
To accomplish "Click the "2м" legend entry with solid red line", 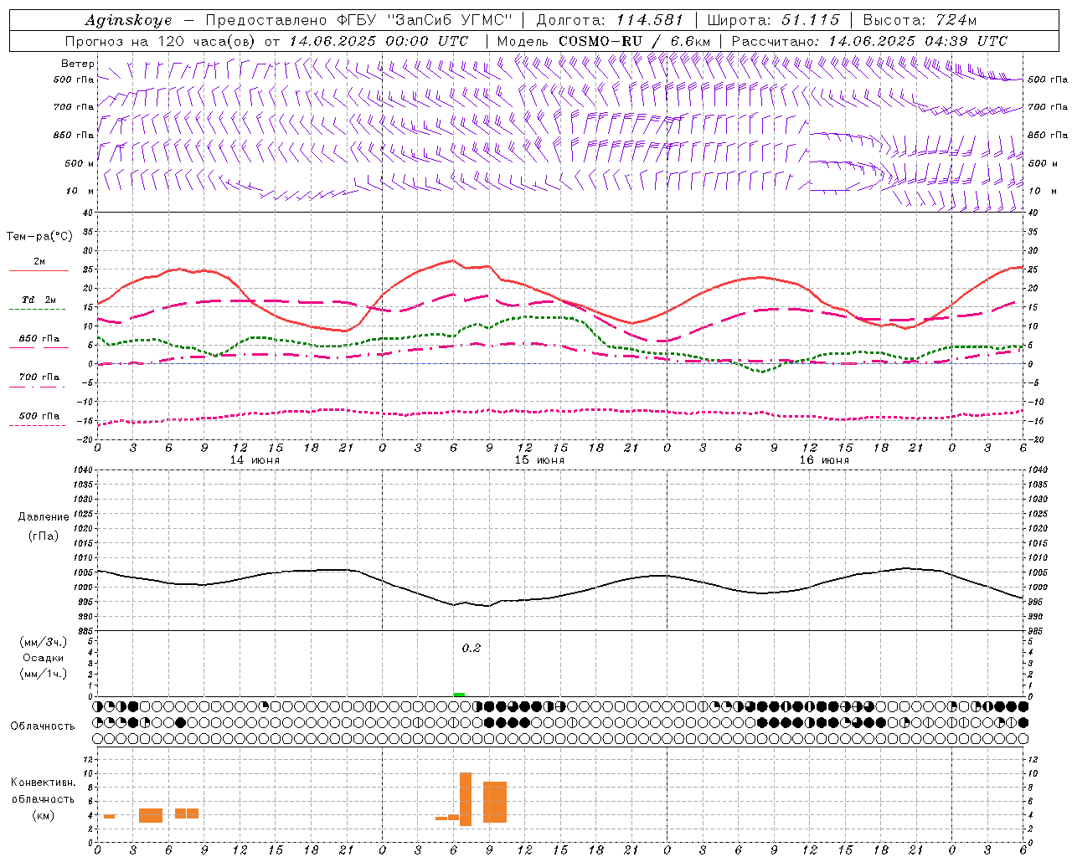I will [x=39, y=261].
